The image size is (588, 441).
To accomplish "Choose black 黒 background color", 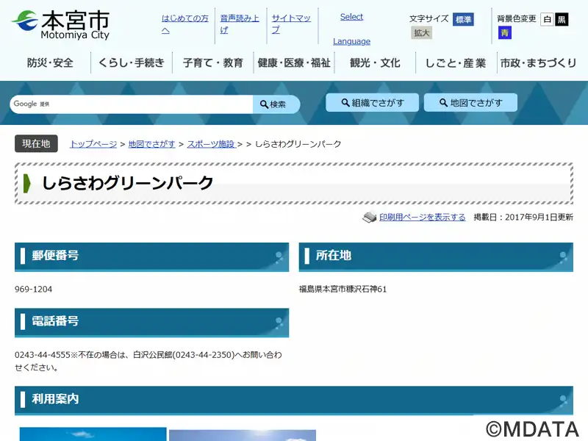I will [x=562, y=20].
